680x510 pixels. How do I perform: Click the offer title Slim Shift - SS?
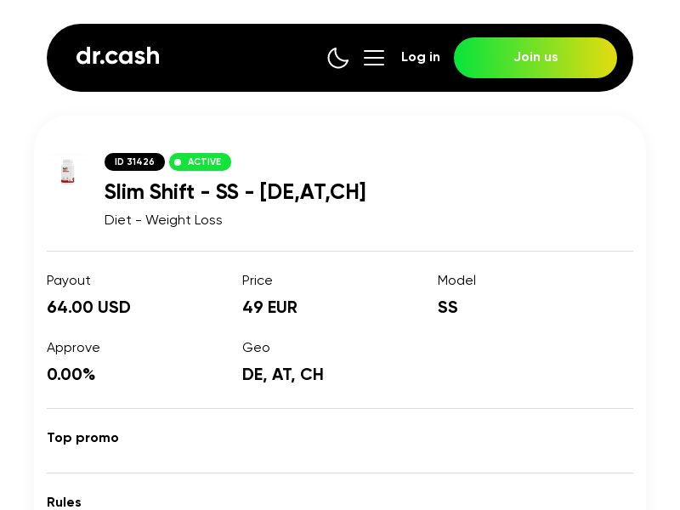pyautogui.click(x=235, y=192)
